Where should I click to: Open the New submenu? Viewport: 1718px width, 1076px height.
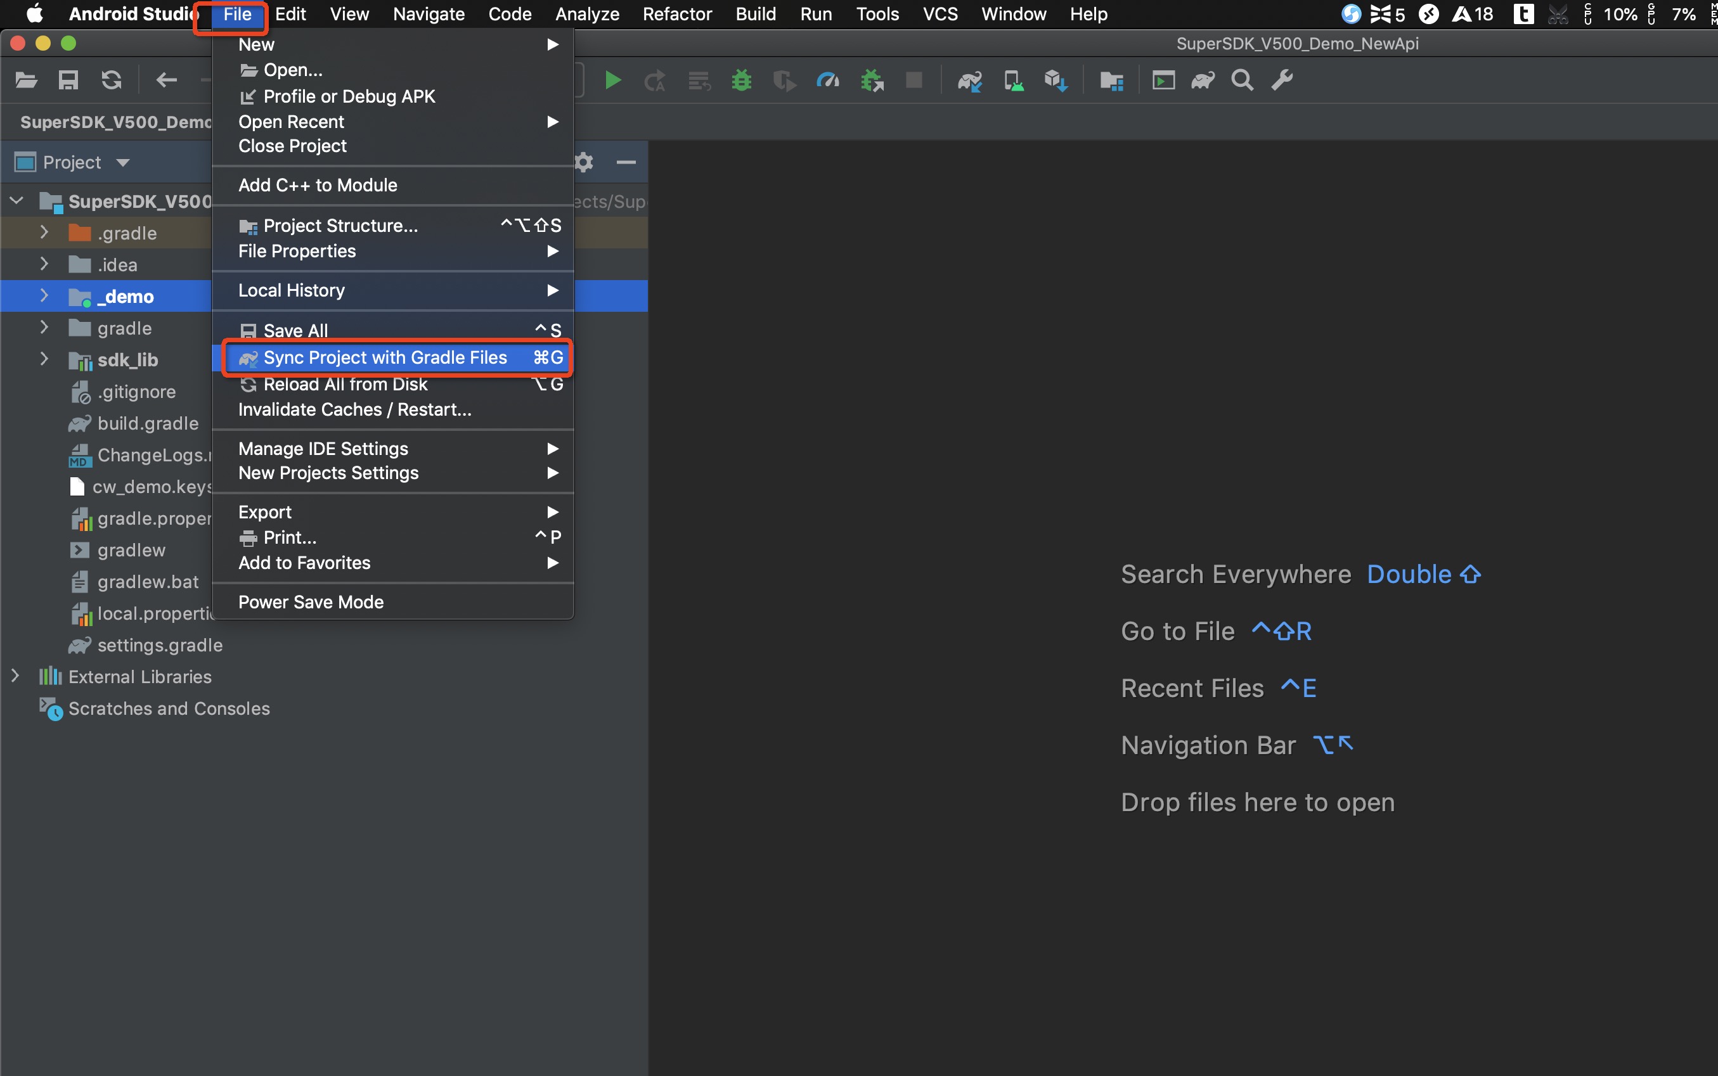[x=393, y=44]
